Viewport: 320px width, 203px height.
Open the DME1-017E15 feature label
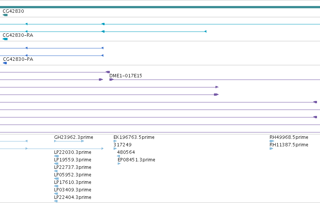[x=126, y=76]
